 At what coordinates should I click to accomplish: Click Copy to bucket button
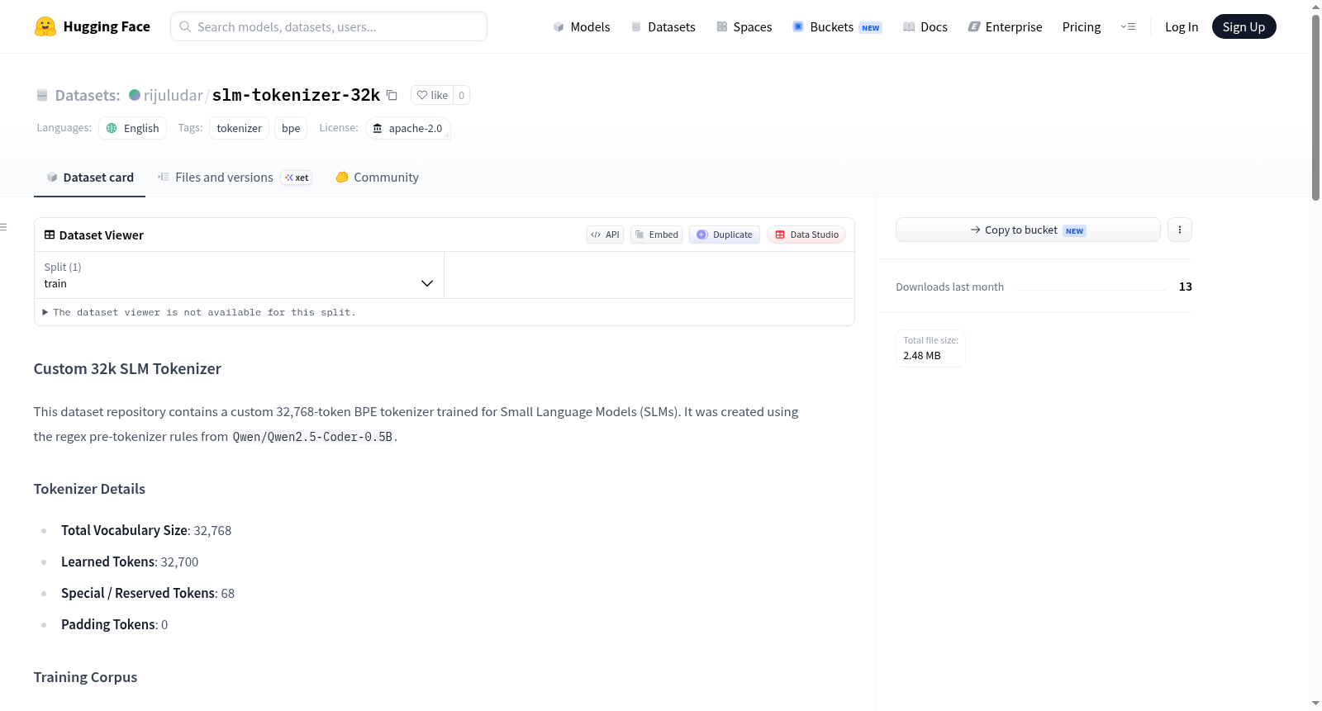pyautogui.click(x=1028, y=230)
